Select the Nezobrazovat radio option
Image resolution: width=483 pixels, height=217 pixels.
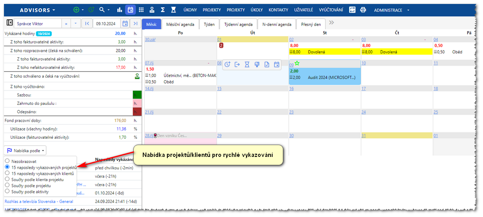click(7, 161)
